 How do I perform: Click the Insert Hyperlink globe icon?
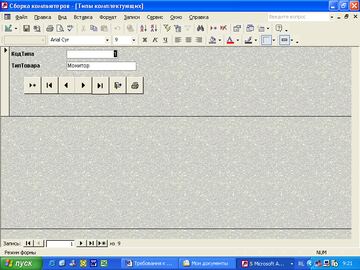point(130,28)
